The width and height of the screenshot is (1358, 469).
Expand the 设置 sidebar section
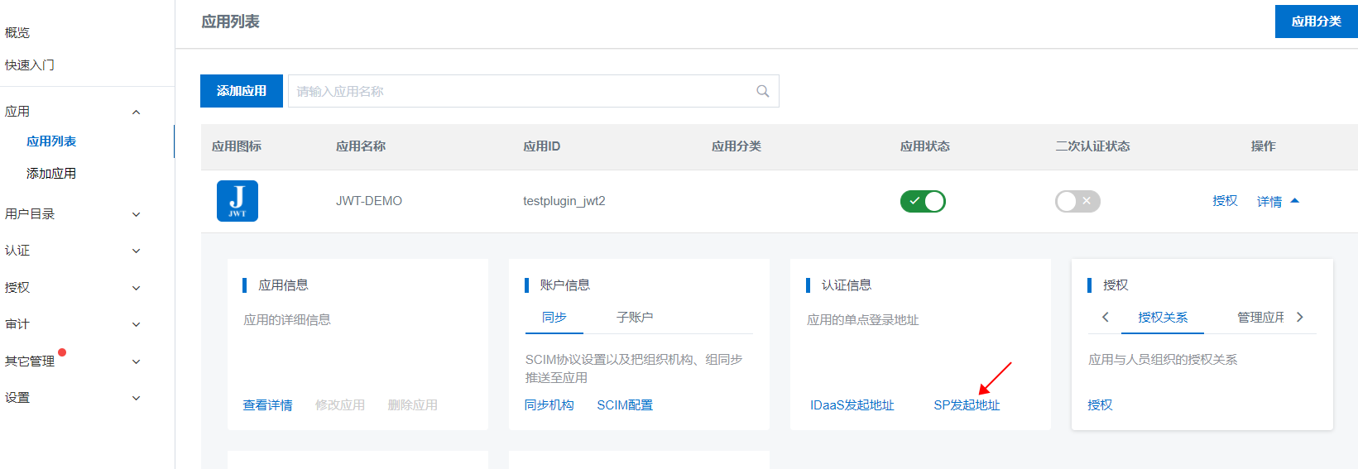pyautogui.click(x=137, y=398)
